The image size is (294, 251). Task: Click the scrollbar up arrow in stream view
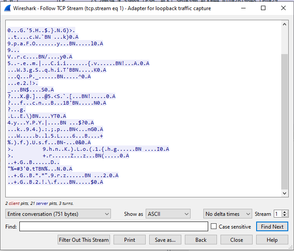pyautogui.click(x=285, y=25)
